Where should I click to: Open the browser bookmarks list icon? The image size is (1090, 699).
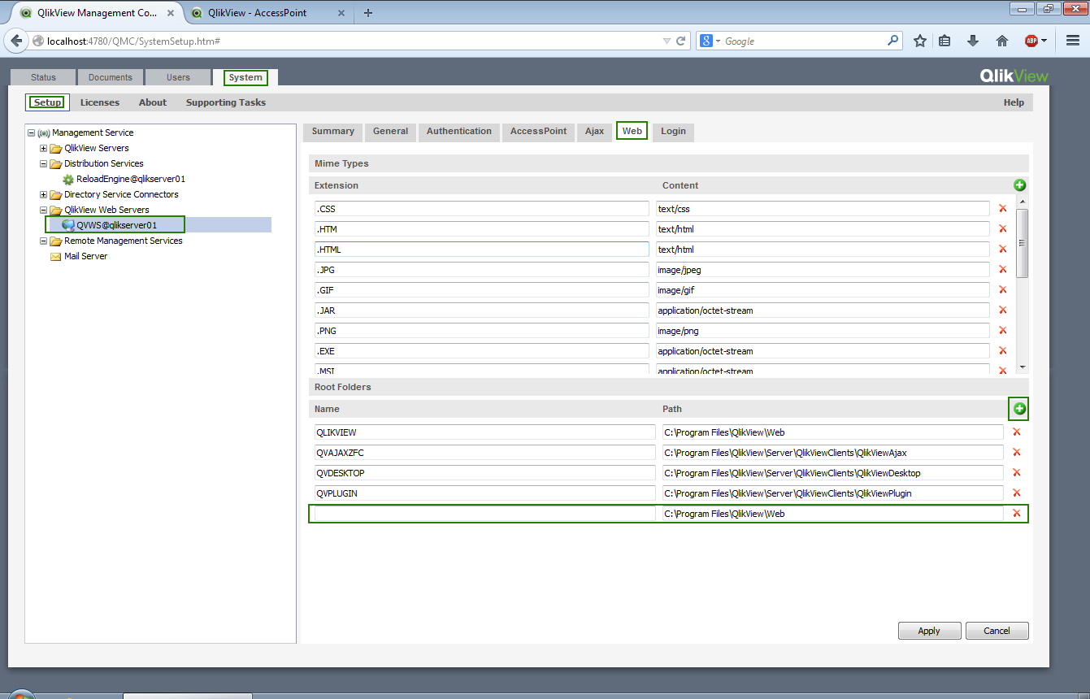pos(945,41)
